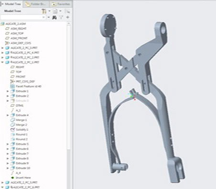
Task: Select the Merge 1 feature
Action: coord(19,120)
